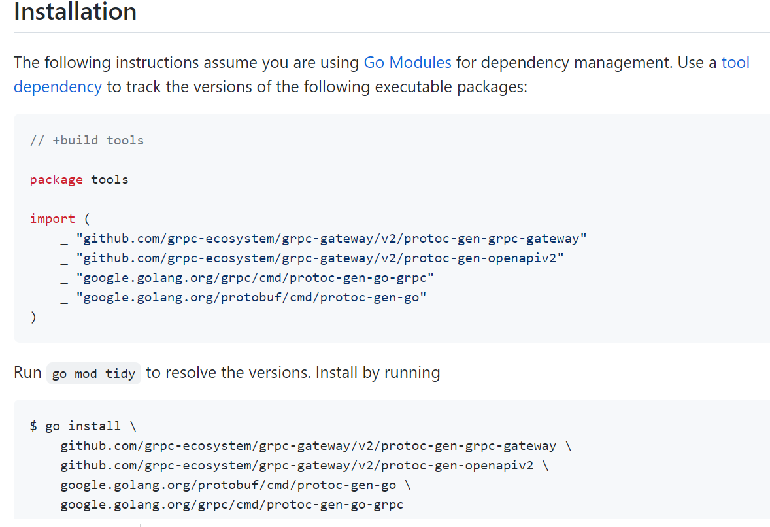Click the "$ go install \" command line
Viewport: 770px width, 527px height.
pyautogui.click(x=83, y=426)
